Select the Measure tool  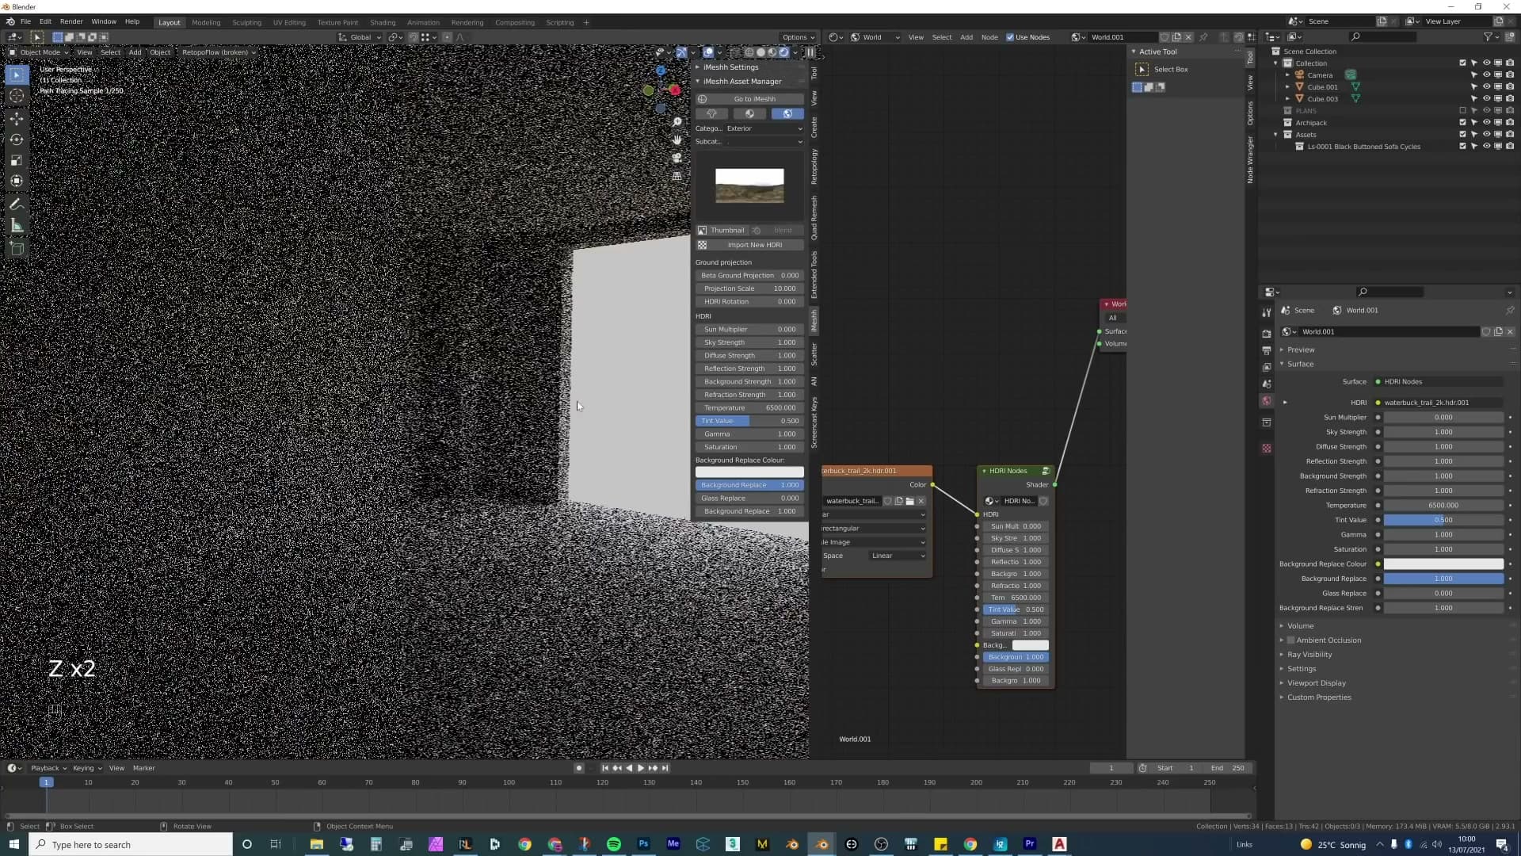17,227
